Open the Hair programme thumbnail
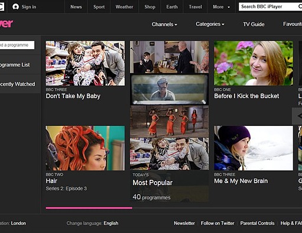The height and width of the screenshot is (233, 302). coord(85,148)
